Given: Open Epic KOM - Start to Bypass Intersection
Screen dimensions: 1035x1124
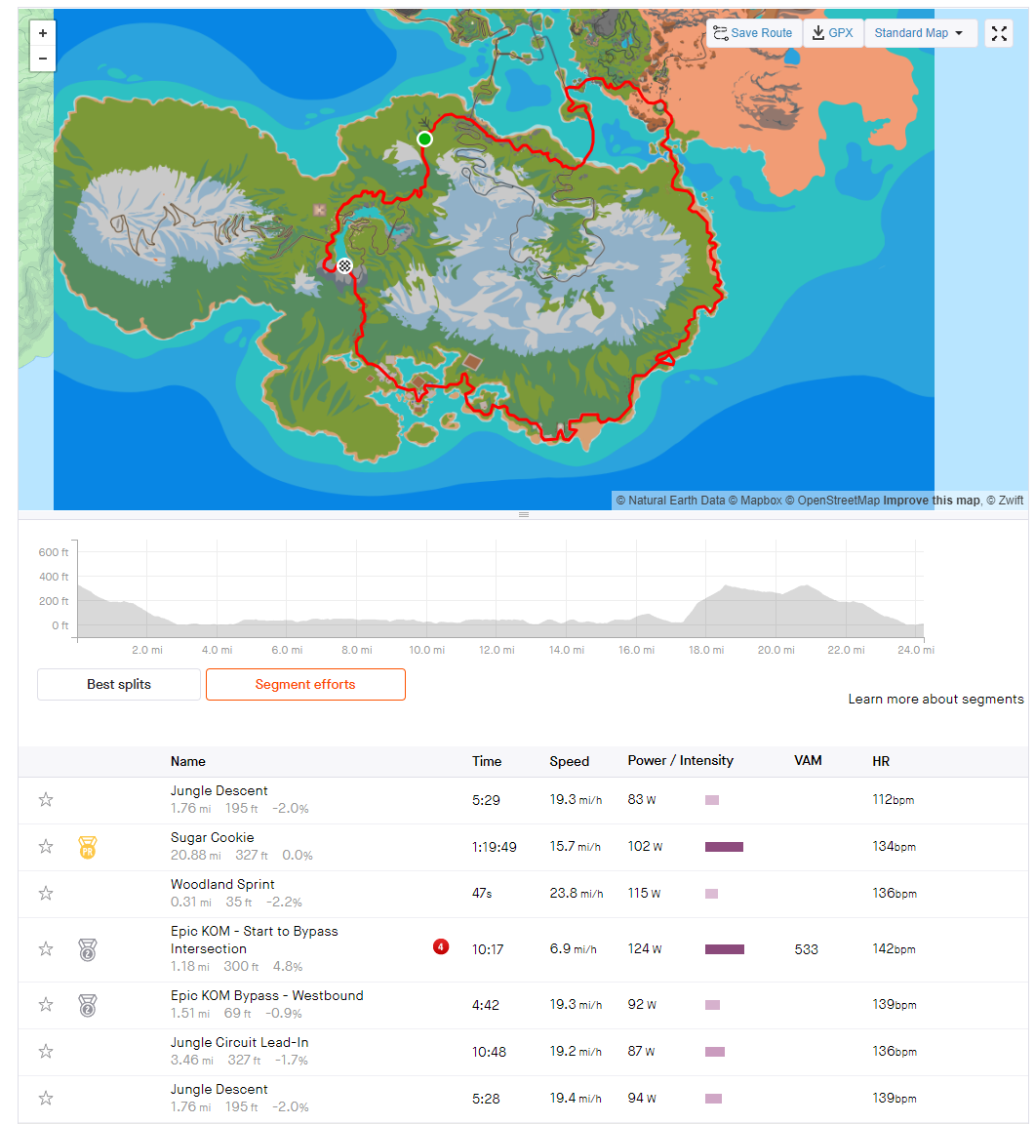Looking at the screenshot, I should coord(254,940).
